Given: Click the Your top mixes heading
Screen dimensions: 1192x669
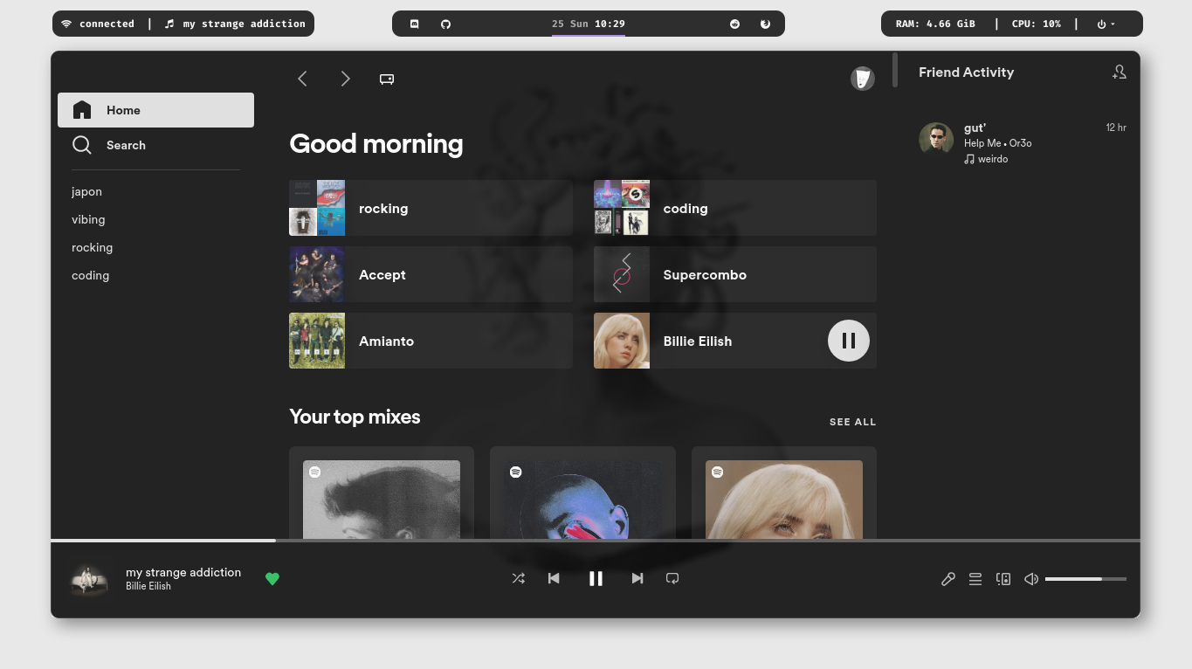Looking at the screenshot, I should 355,417.
